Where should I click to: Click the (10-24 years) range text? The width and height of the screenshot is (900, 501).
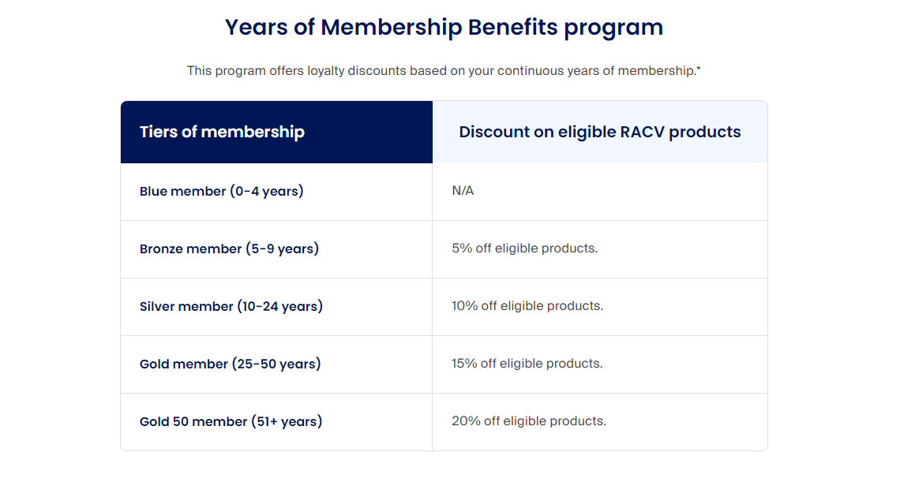[x=280, y=306]
